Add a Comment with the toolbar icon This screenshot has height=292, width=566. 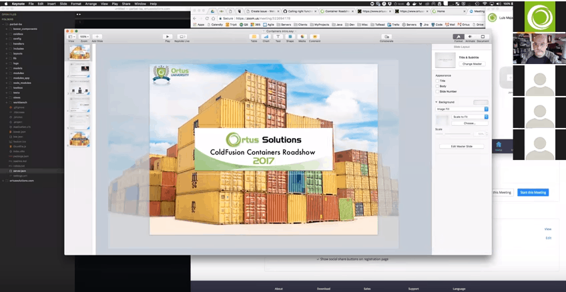pos(314,37)
